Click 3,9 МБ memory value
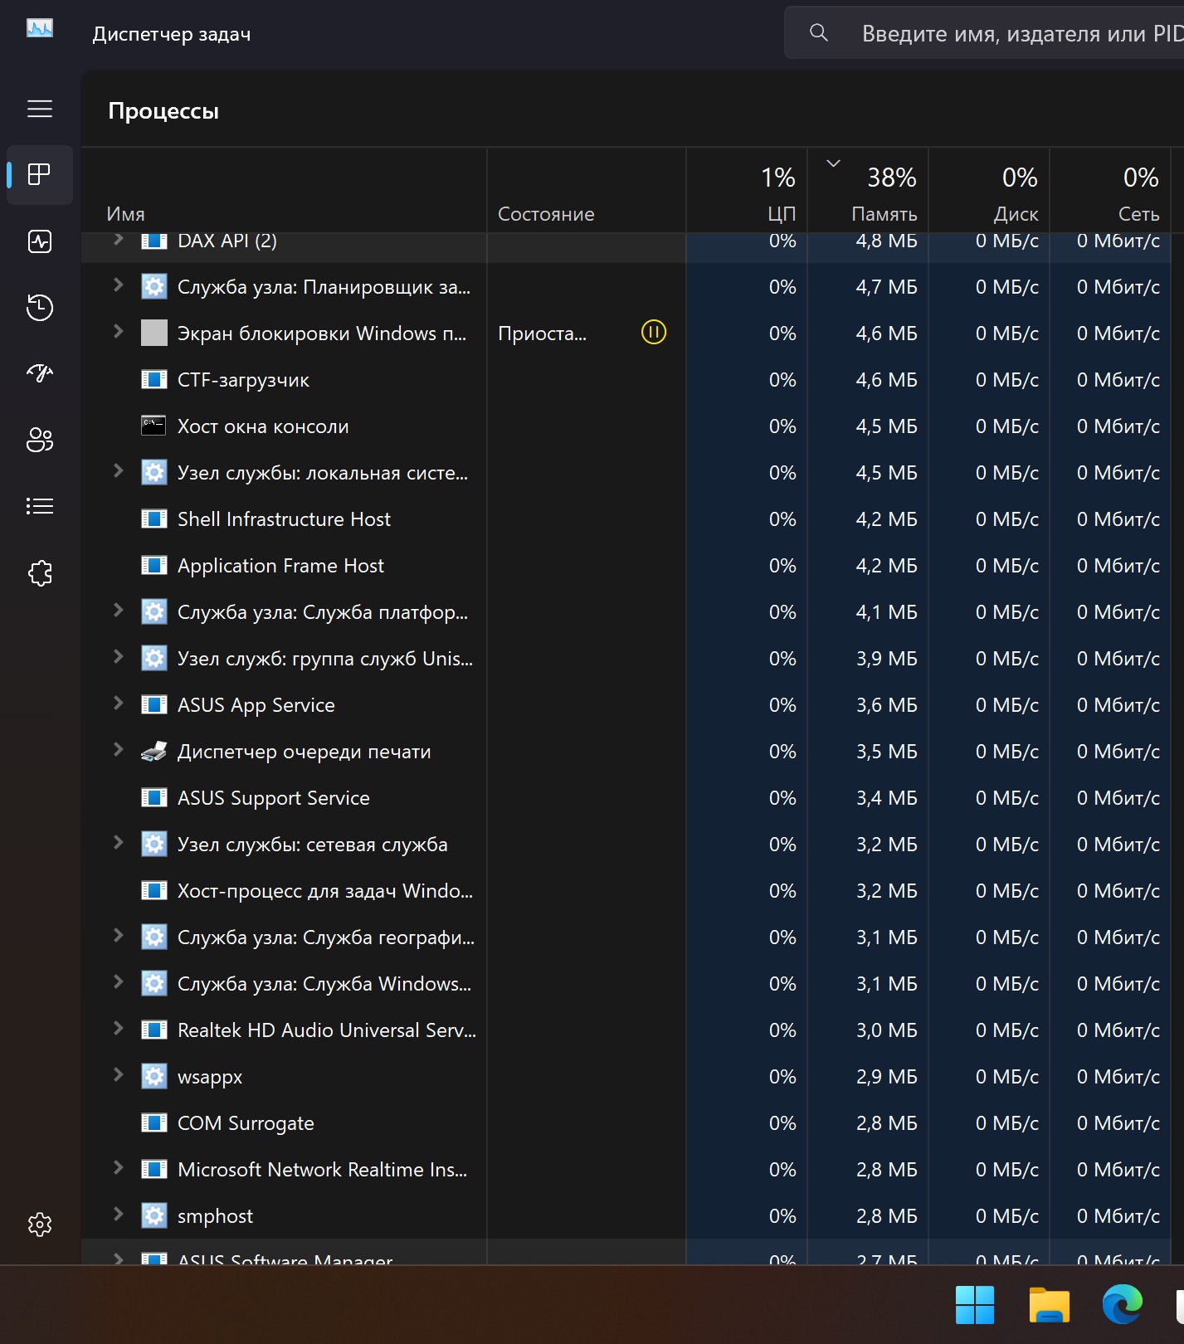The image size is (1184, 1344). (887, 659)
